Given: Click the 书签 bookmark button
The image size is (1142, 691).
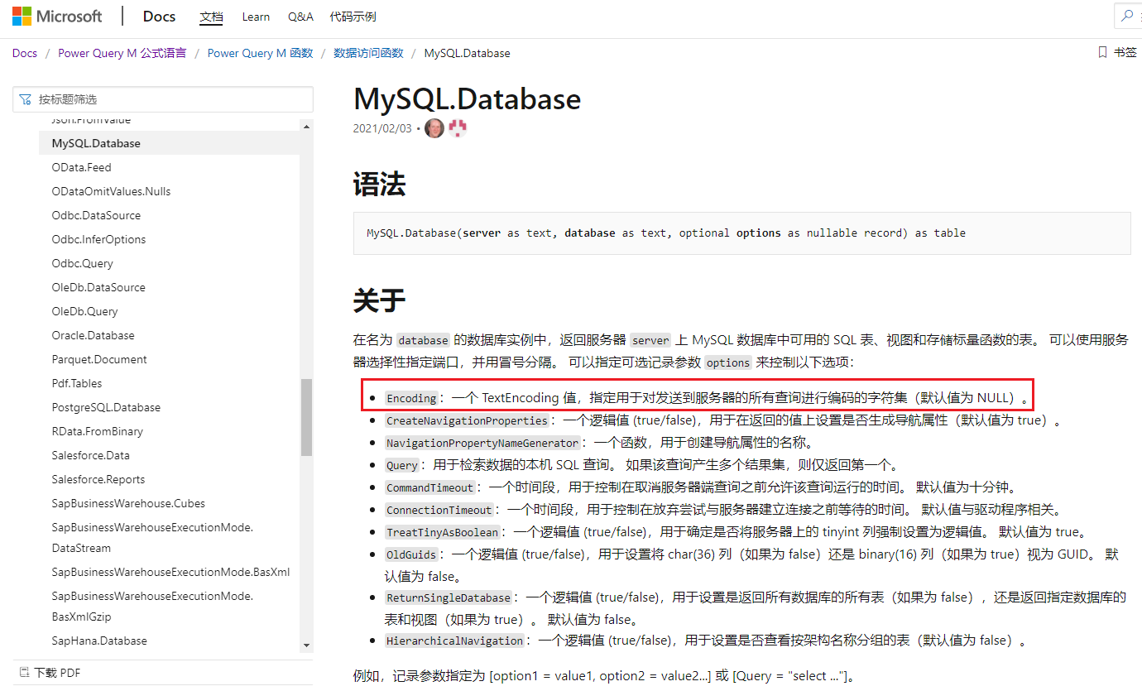Looking at the screenshot, I should (1117, 52).
